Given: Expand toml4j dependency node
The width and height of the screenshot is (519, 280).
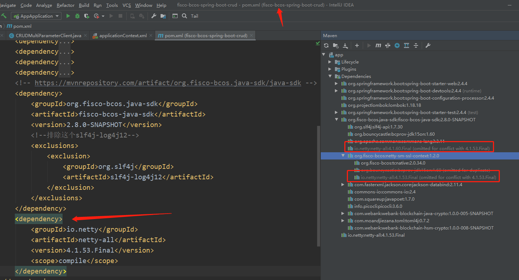Looking at the screenshot, I should [343, 221].
